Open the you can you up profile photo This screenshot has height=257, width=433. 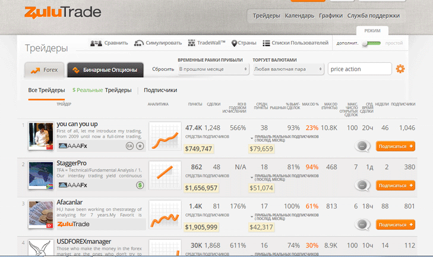tap(42, 136)
